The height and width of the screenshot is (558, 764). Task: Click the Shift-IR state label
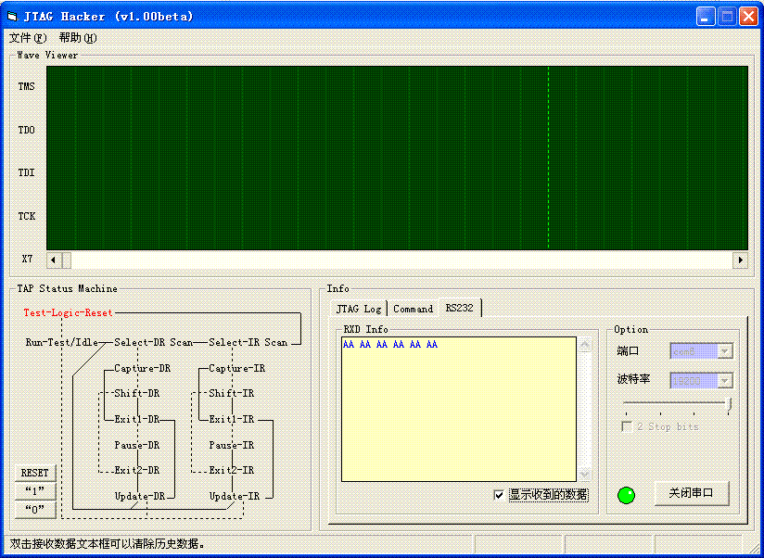coord(232,393)
